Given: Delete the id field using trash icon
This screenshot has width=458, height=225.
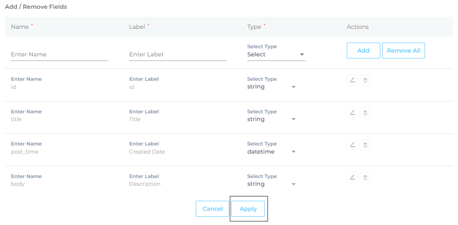Looking at the screenshot, I should [365, 80].
